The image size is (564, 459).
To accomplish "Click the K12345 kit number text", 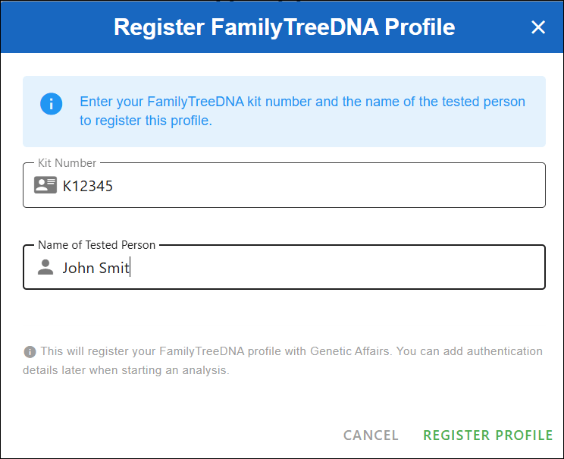I will [x=87, y=186].
